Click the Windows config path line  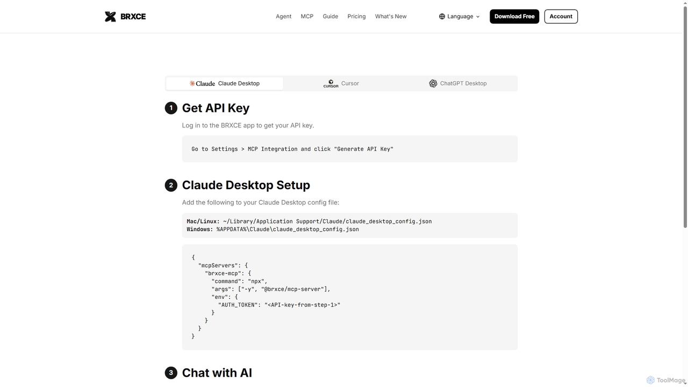(273, 230)
